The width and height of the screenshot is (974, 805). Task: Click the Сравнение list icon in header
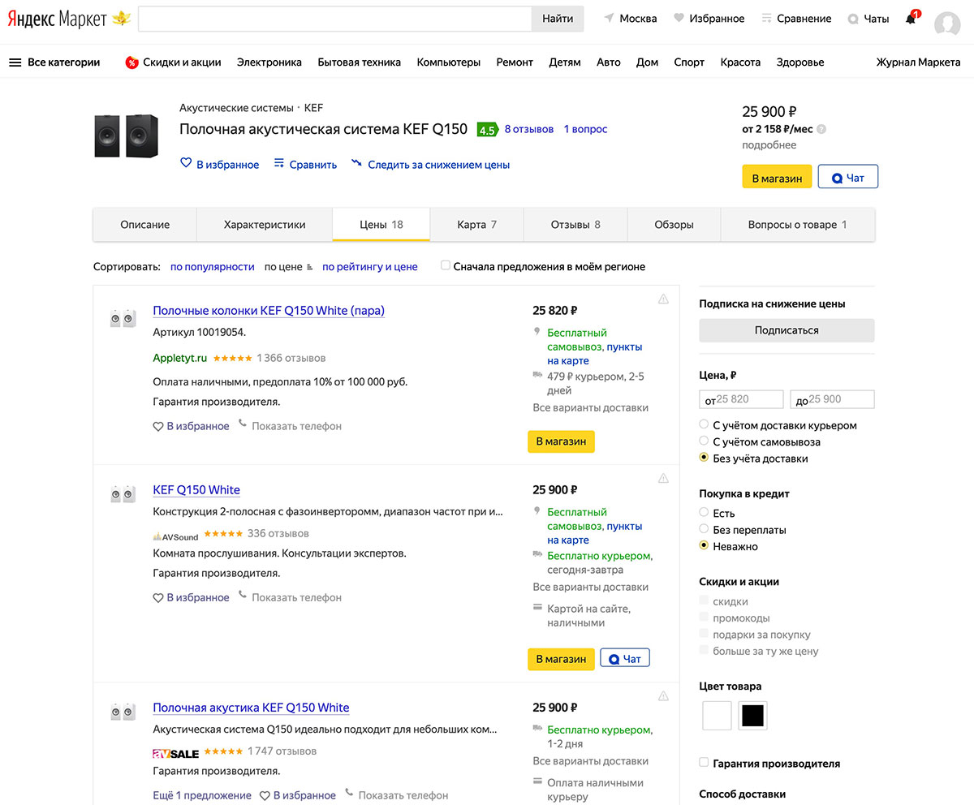click(x=766, y=19)
